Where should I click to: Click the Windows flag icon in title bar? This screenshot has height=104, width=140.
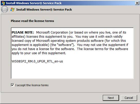pyautogui.click(x=3, y=3)
